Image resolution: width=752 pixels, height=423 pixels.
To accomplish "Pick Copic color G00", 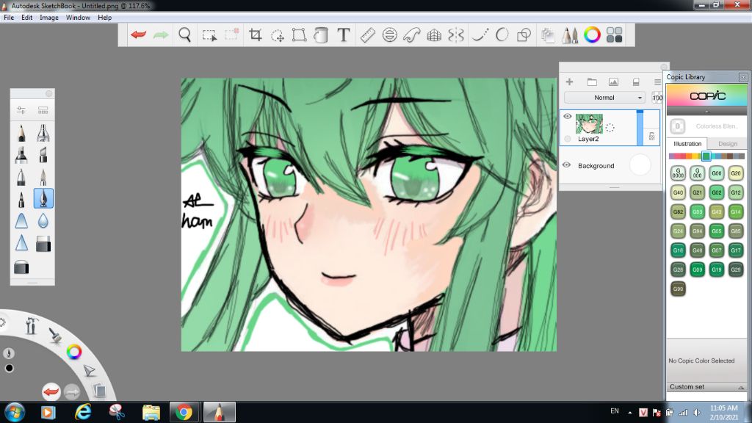I will [717, 173].
